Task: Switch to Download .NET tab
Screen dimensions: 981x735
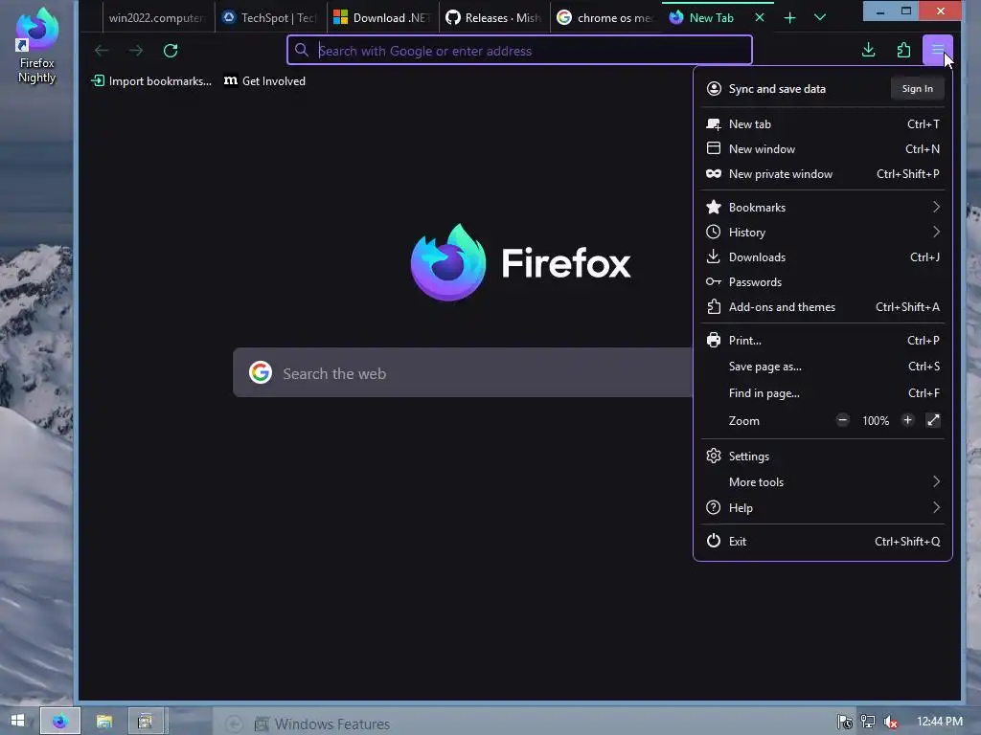Action: [x=383, y=18]
